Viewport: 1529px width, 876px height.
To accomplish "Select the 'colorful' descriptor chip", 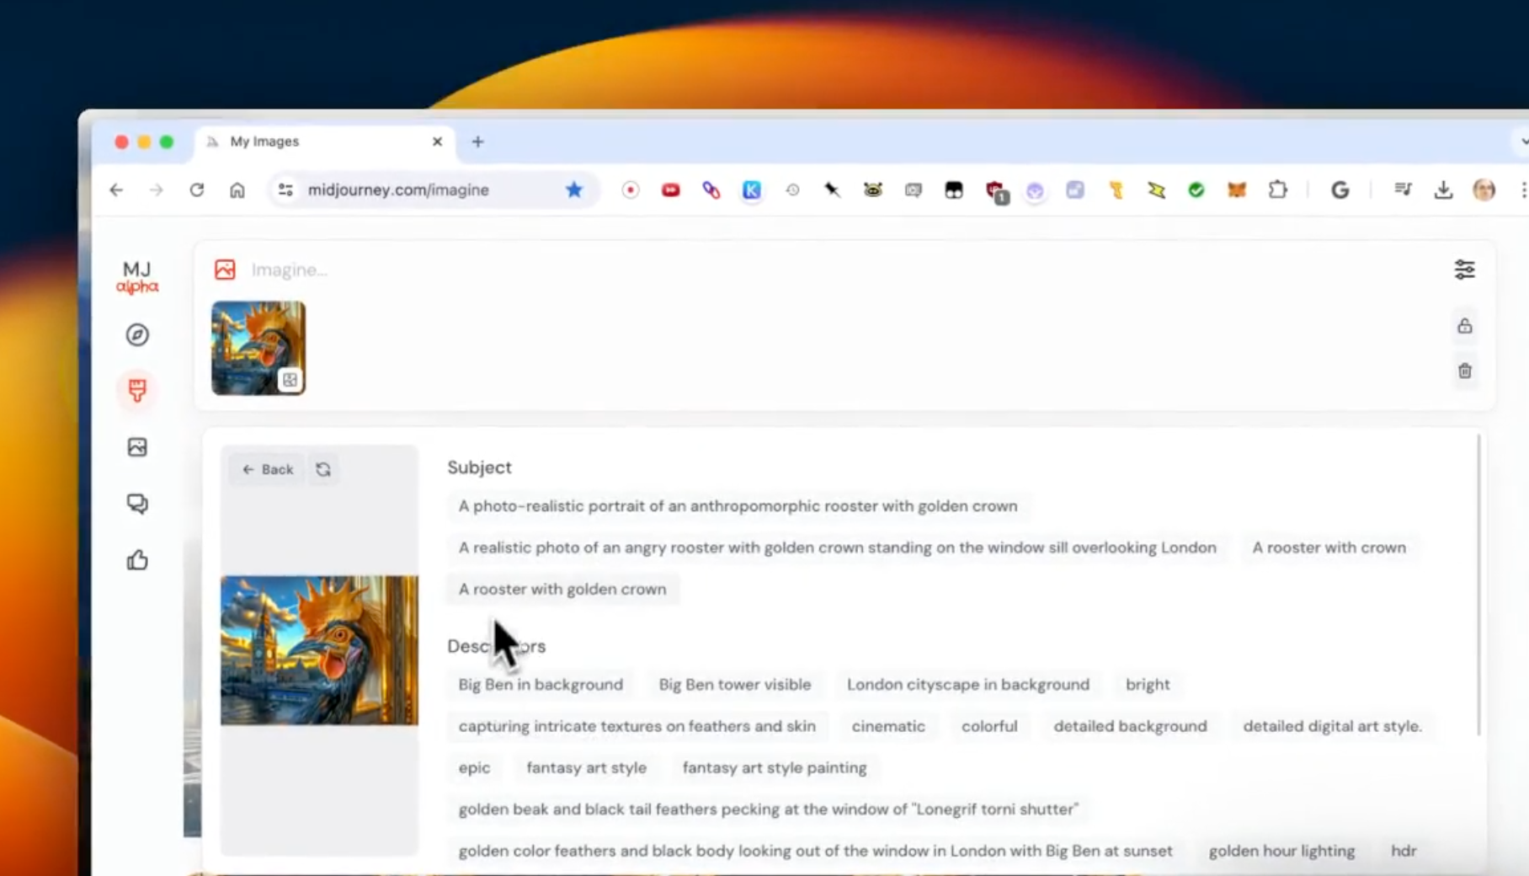I will click(989, 726).
